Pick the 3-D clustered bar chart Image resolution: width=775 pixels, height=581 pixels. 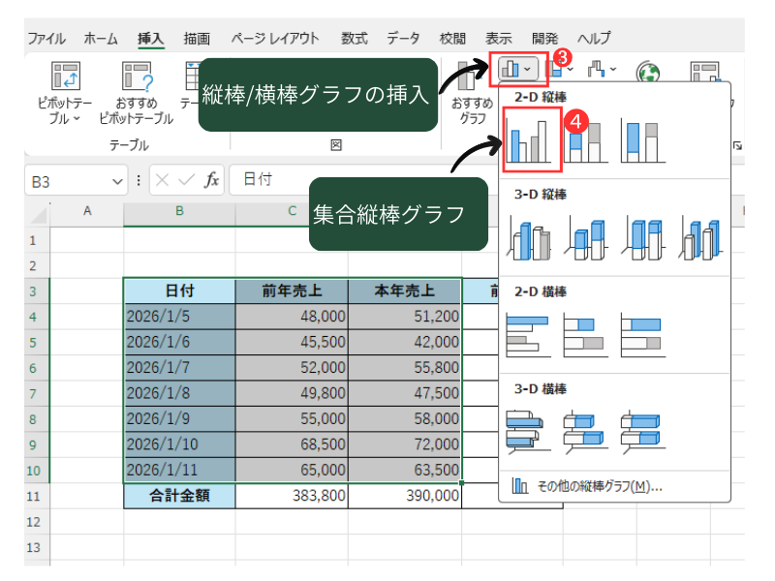point(530,429)
